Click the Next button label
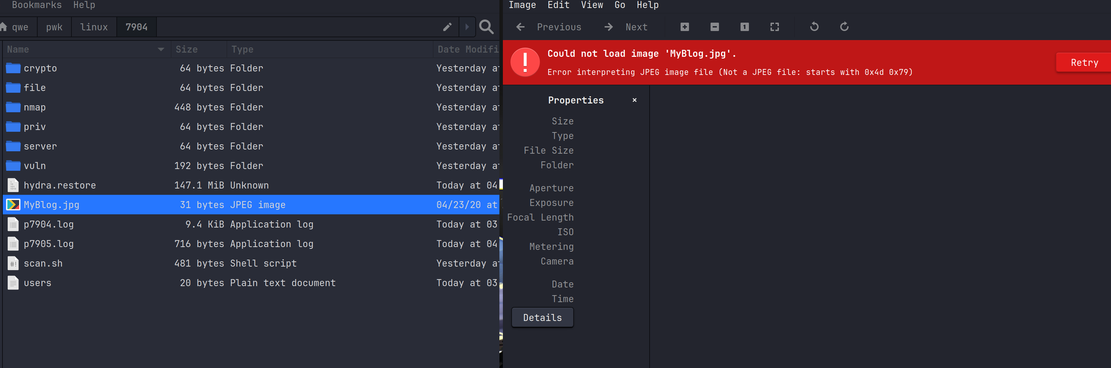 (637, 27)
